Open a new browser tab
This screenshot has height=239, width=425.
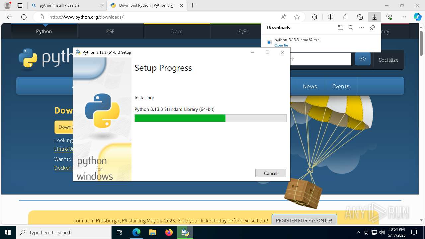tap(193, 5)
